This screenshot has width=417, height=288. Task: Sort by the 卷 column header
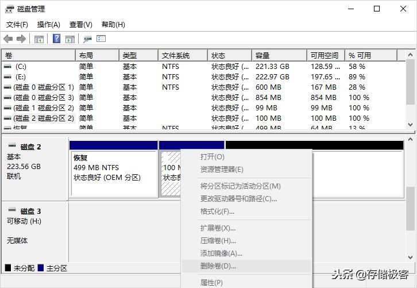(x=39, y=55)
